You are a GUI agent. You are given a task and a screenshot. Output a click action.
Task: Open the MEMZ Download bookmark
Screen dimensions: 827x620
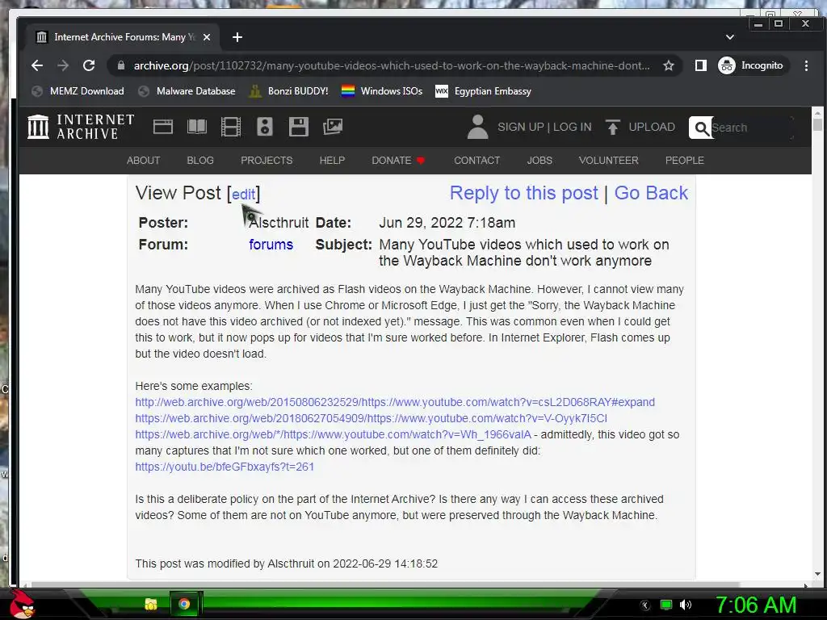78,91
